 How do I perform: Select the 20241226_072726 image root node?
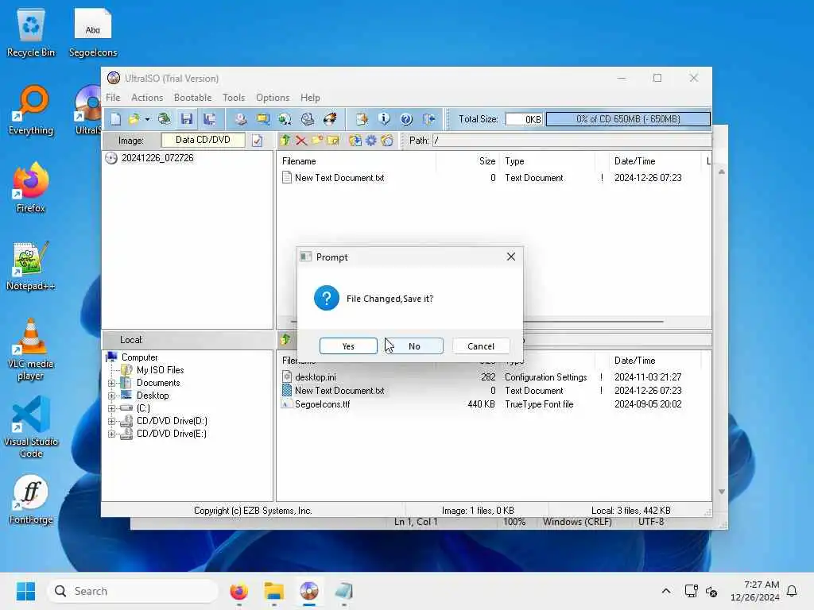(x=157, y=158)
